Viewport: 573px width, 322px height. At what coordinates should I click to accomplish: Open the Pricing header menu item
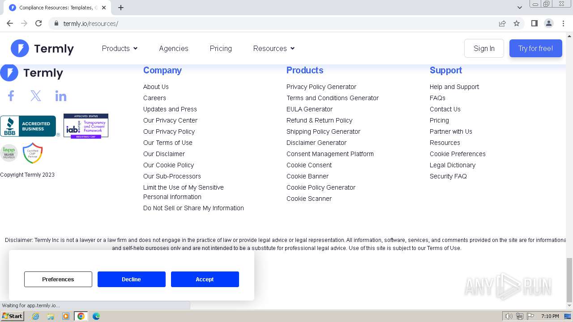221,48
